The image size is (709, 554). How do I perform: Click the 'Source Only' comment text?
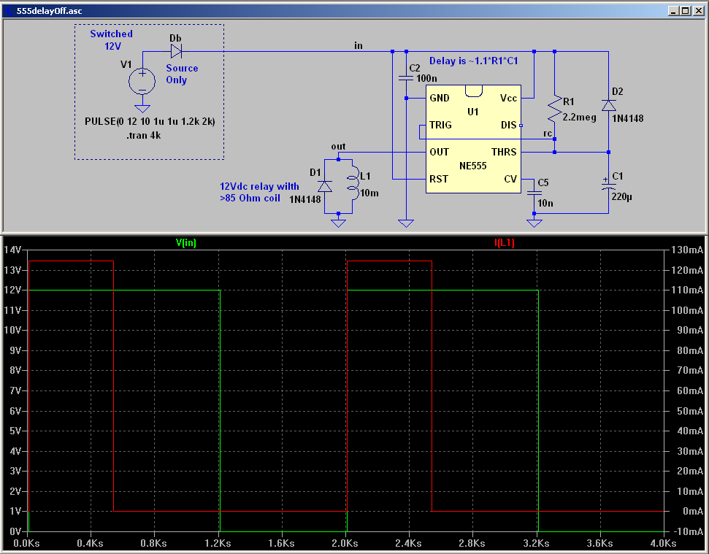pos(182,74)
